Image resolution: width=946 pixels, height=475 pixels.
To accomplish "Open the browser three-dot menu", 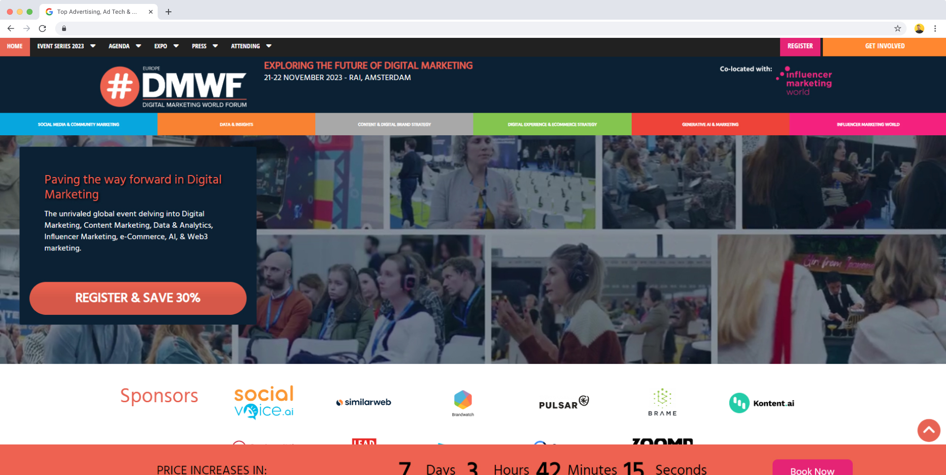I will coord(935,29).
